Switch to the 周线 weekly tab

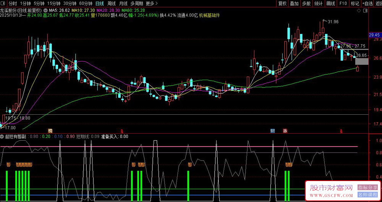click(x=112, y=3)
